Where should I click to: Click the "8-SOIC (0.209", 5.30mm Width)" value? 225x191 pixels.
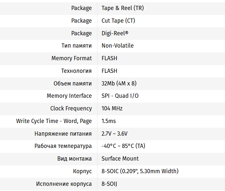[140, 171]
